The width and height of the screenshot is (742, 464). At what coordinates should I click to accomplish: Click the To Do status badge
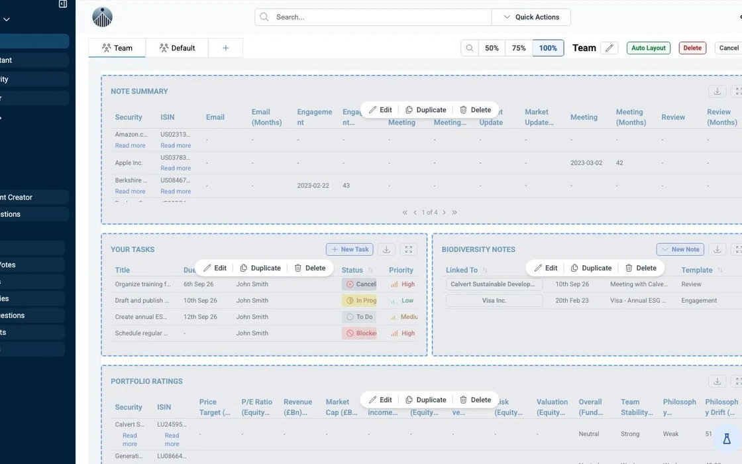coord(359,317)
